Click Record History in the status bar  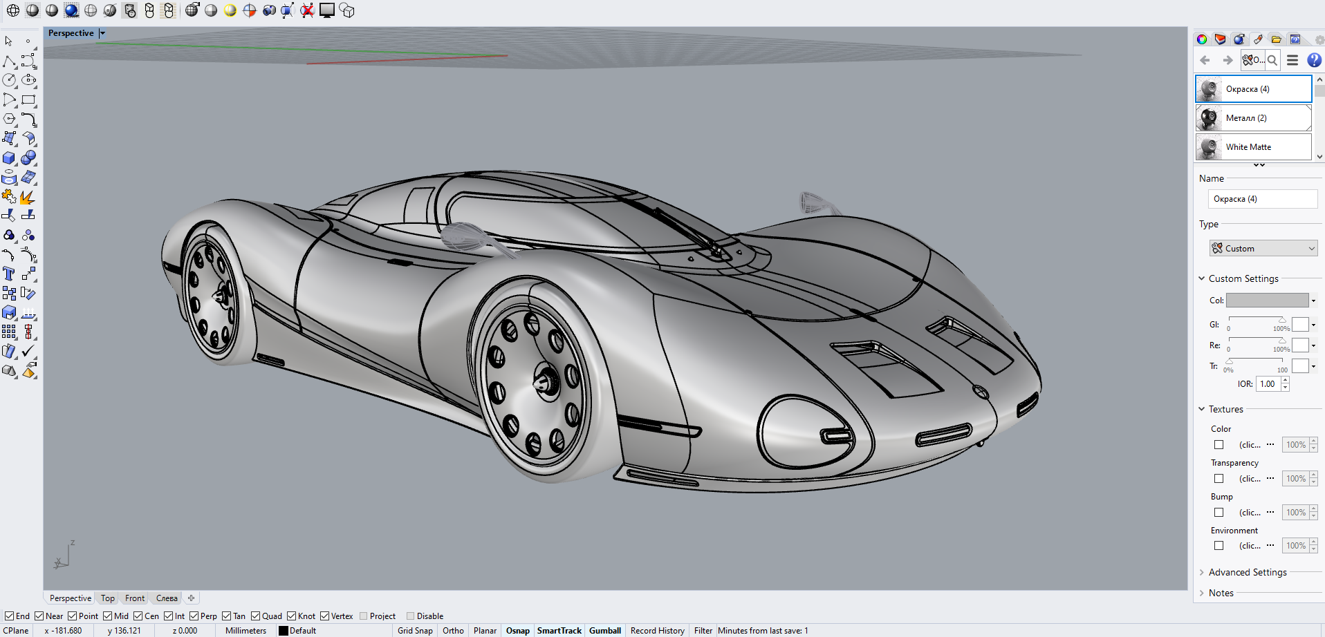[x=656, y=630]
